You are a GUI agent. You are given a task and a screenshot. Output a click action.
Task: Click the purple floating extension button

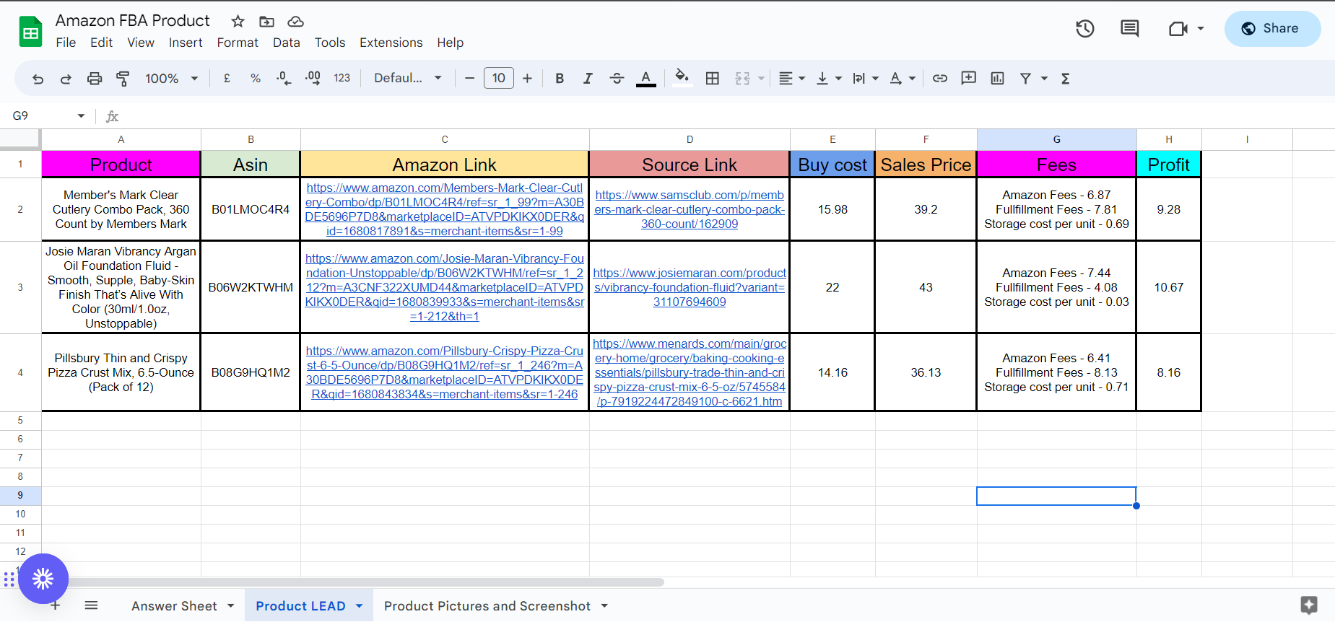coord(43,579)
